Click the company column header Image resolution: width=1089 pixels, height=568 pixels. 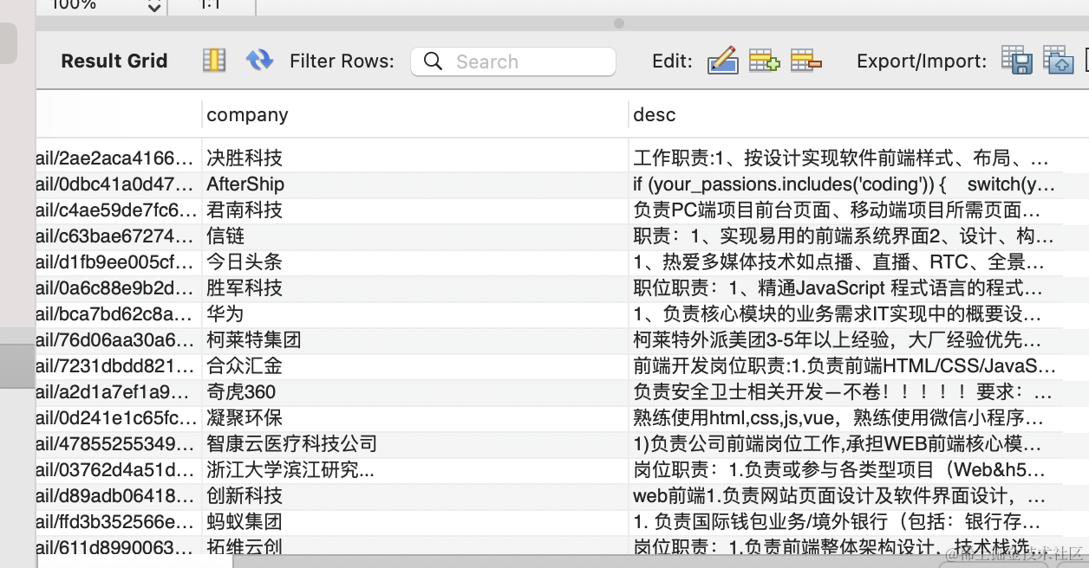[247, 115]
